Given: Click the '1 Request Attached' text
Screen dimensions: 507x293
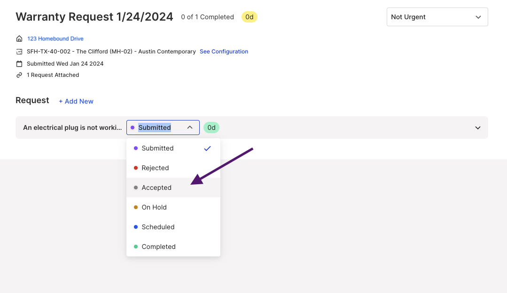Looking at the screenshot, I should coord(53,75).
